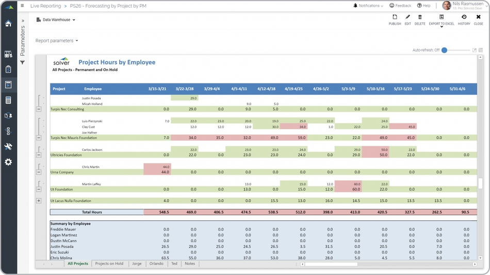Click the Delete trash icon
Image resolution: width=490 pixels, height=275 pixels.
pos(420,18)
